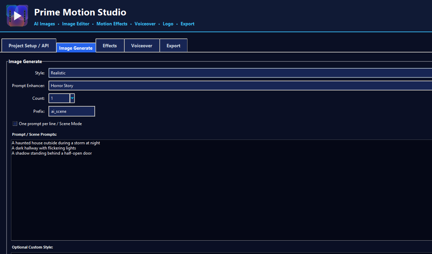Image resolution: width=432 pixels, height=254 pixels.
Task: Click the Optional Custom Style label
Action: click(33, 247)
